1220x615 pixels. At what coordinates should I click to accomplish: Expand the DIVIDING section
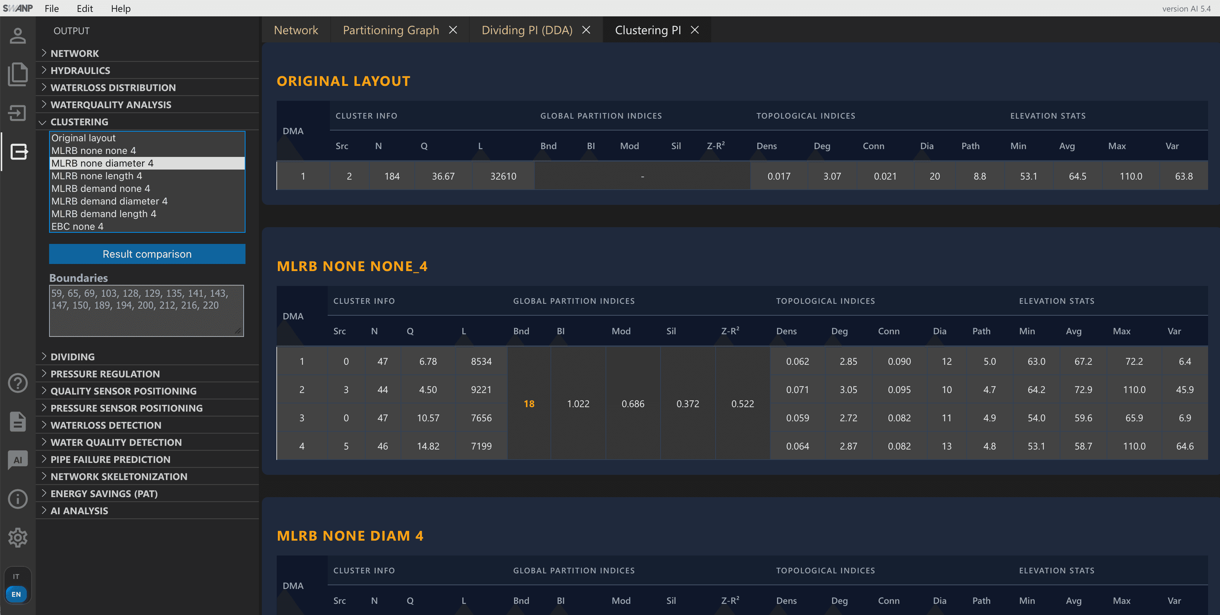[x=147, y=357]
